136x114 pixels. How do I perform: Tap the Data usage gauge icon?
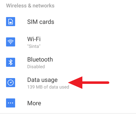(11, 83)
